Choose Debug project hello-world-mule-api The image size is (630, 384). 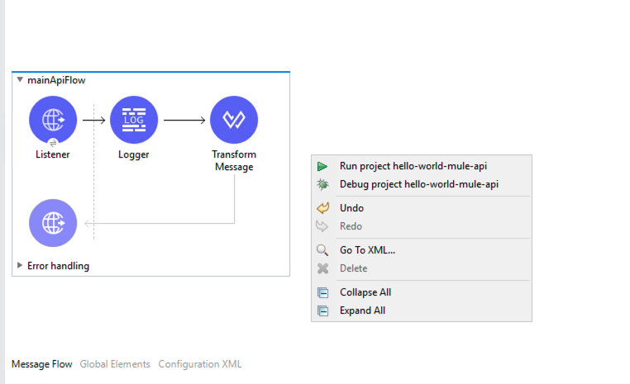click(x=422, y=184)
